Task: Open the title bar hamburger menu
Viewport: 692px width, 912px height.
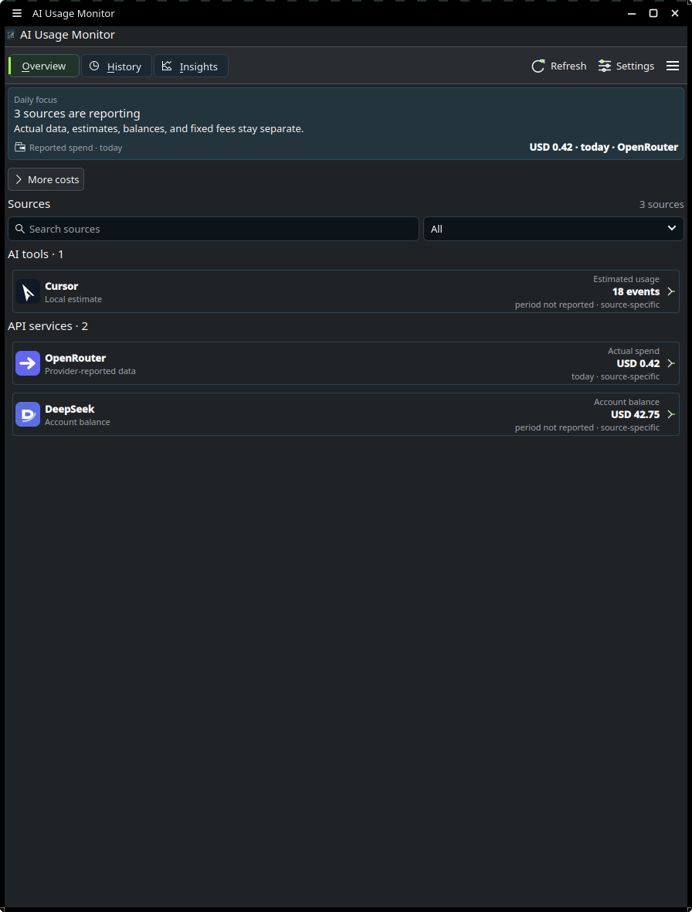Action: (17, 13)
